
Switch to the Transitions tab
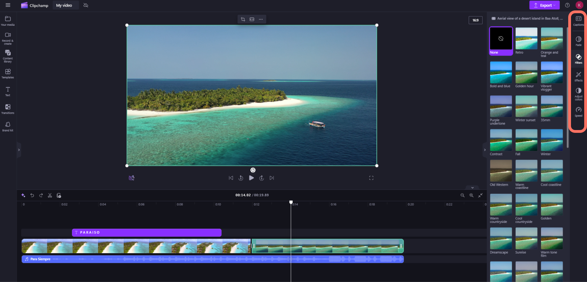(x=8, y=109)
